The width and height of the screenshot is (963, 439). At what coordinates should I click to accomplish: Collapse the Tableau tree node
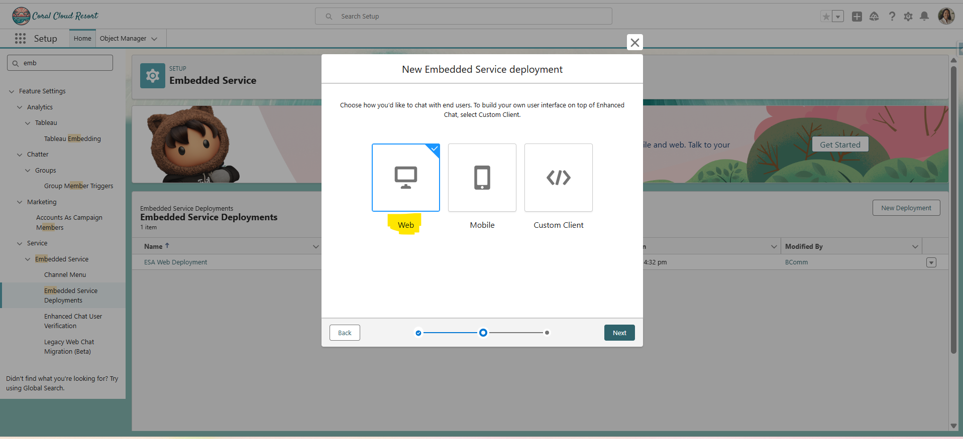pos(28,123)
